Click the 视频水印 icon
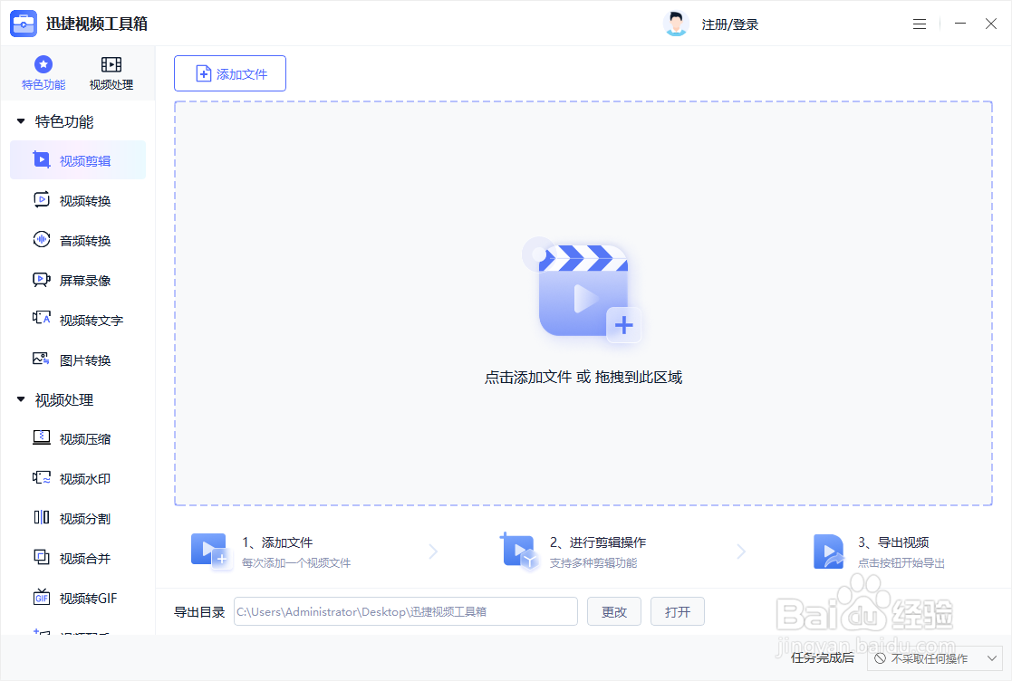Viewport: 1012px width, 681px height. [x=42, y=478]
